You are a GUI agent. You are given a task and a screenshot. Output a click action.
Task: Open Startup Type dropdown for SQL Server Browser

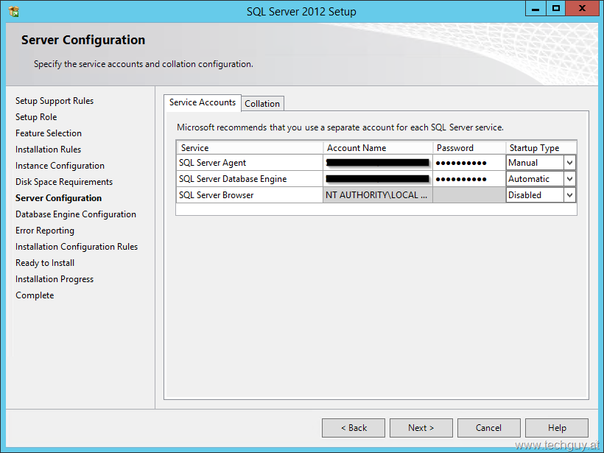pos(569,195)
